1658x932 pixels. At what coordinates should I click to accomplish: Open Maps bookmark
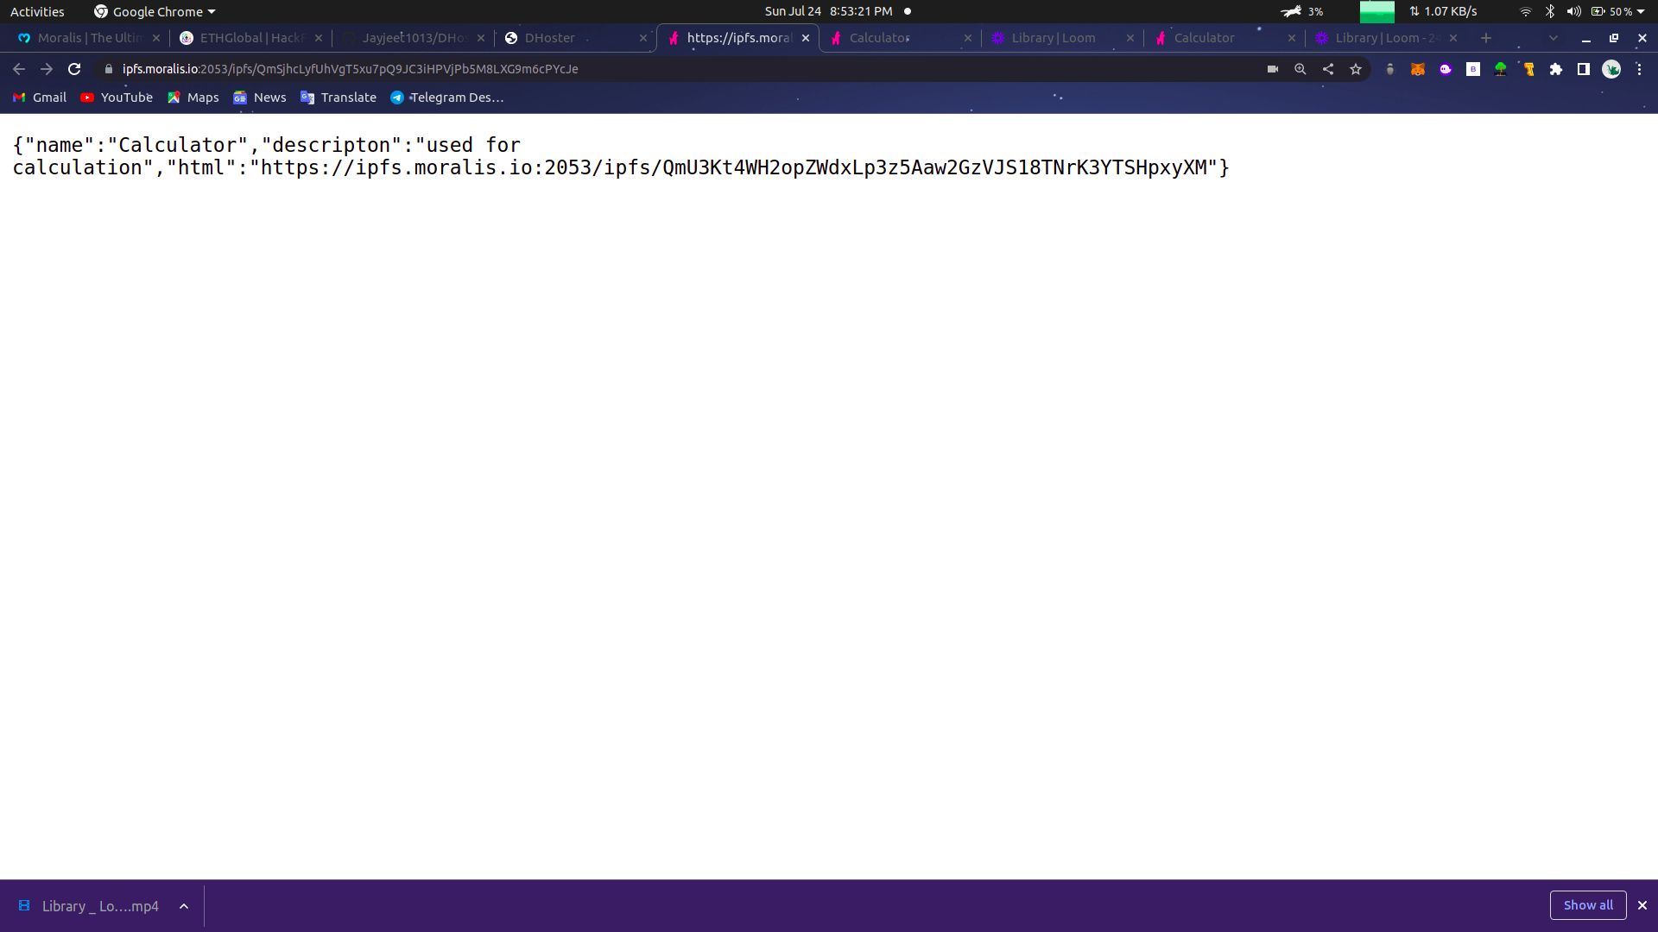tap(193, 98)
